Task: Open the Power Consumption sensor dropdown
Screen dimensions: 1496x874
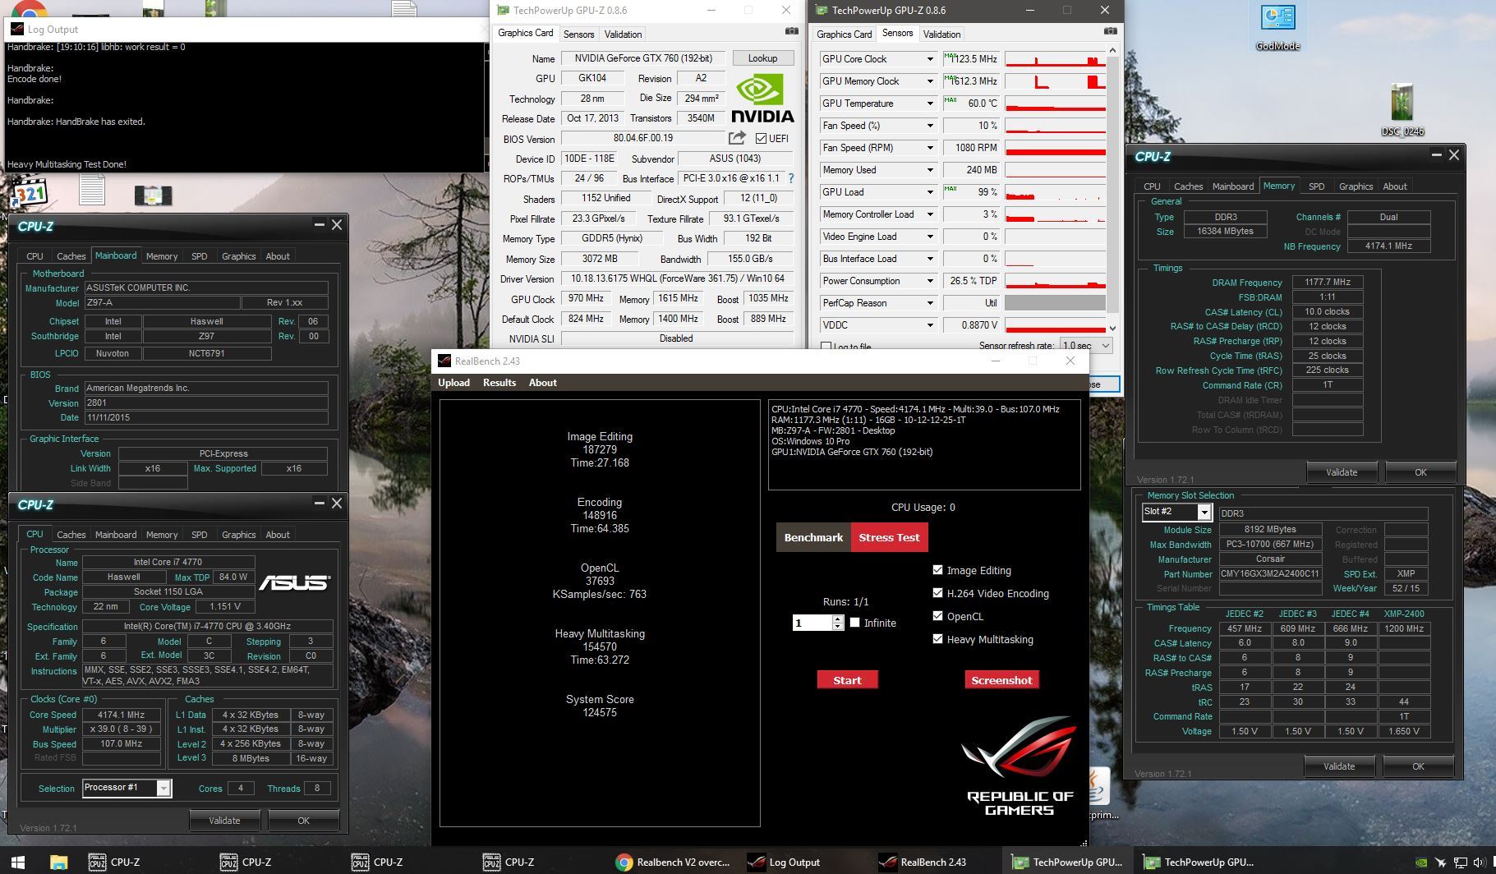Action: pos(930,281)
